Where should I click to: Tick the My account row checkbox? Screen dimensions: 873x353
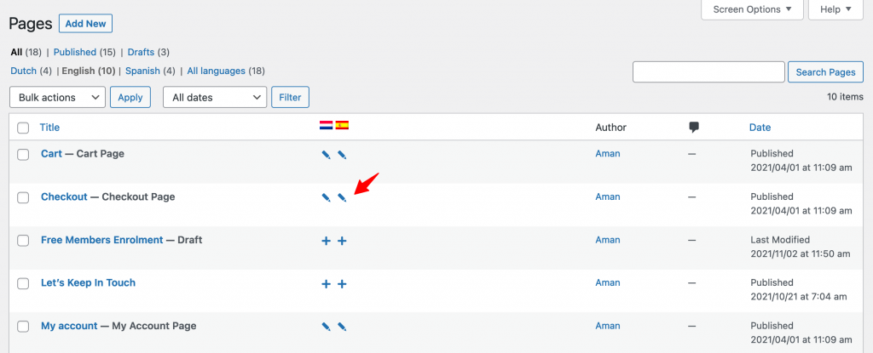23,327
